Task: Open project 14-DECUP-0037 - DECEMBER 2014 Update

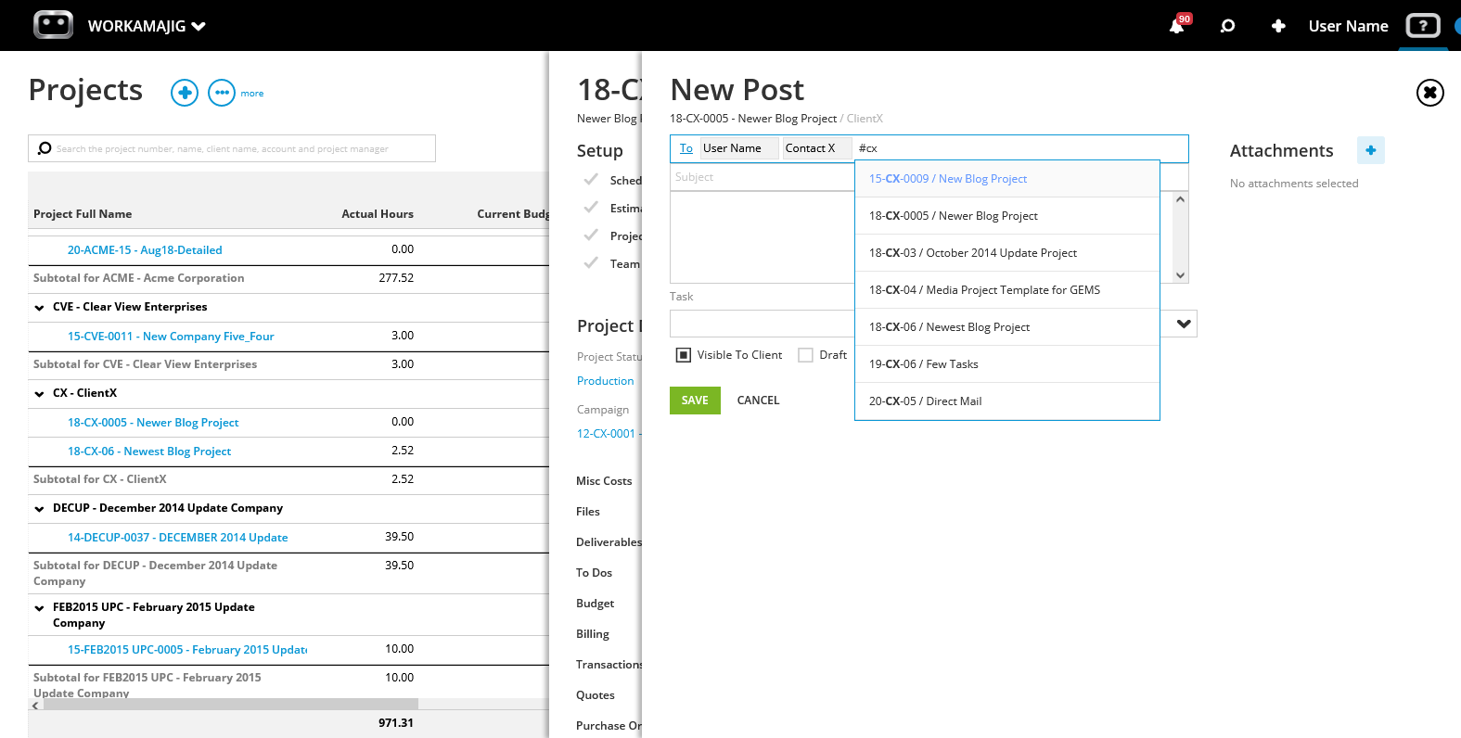Action: pos(177,538)
